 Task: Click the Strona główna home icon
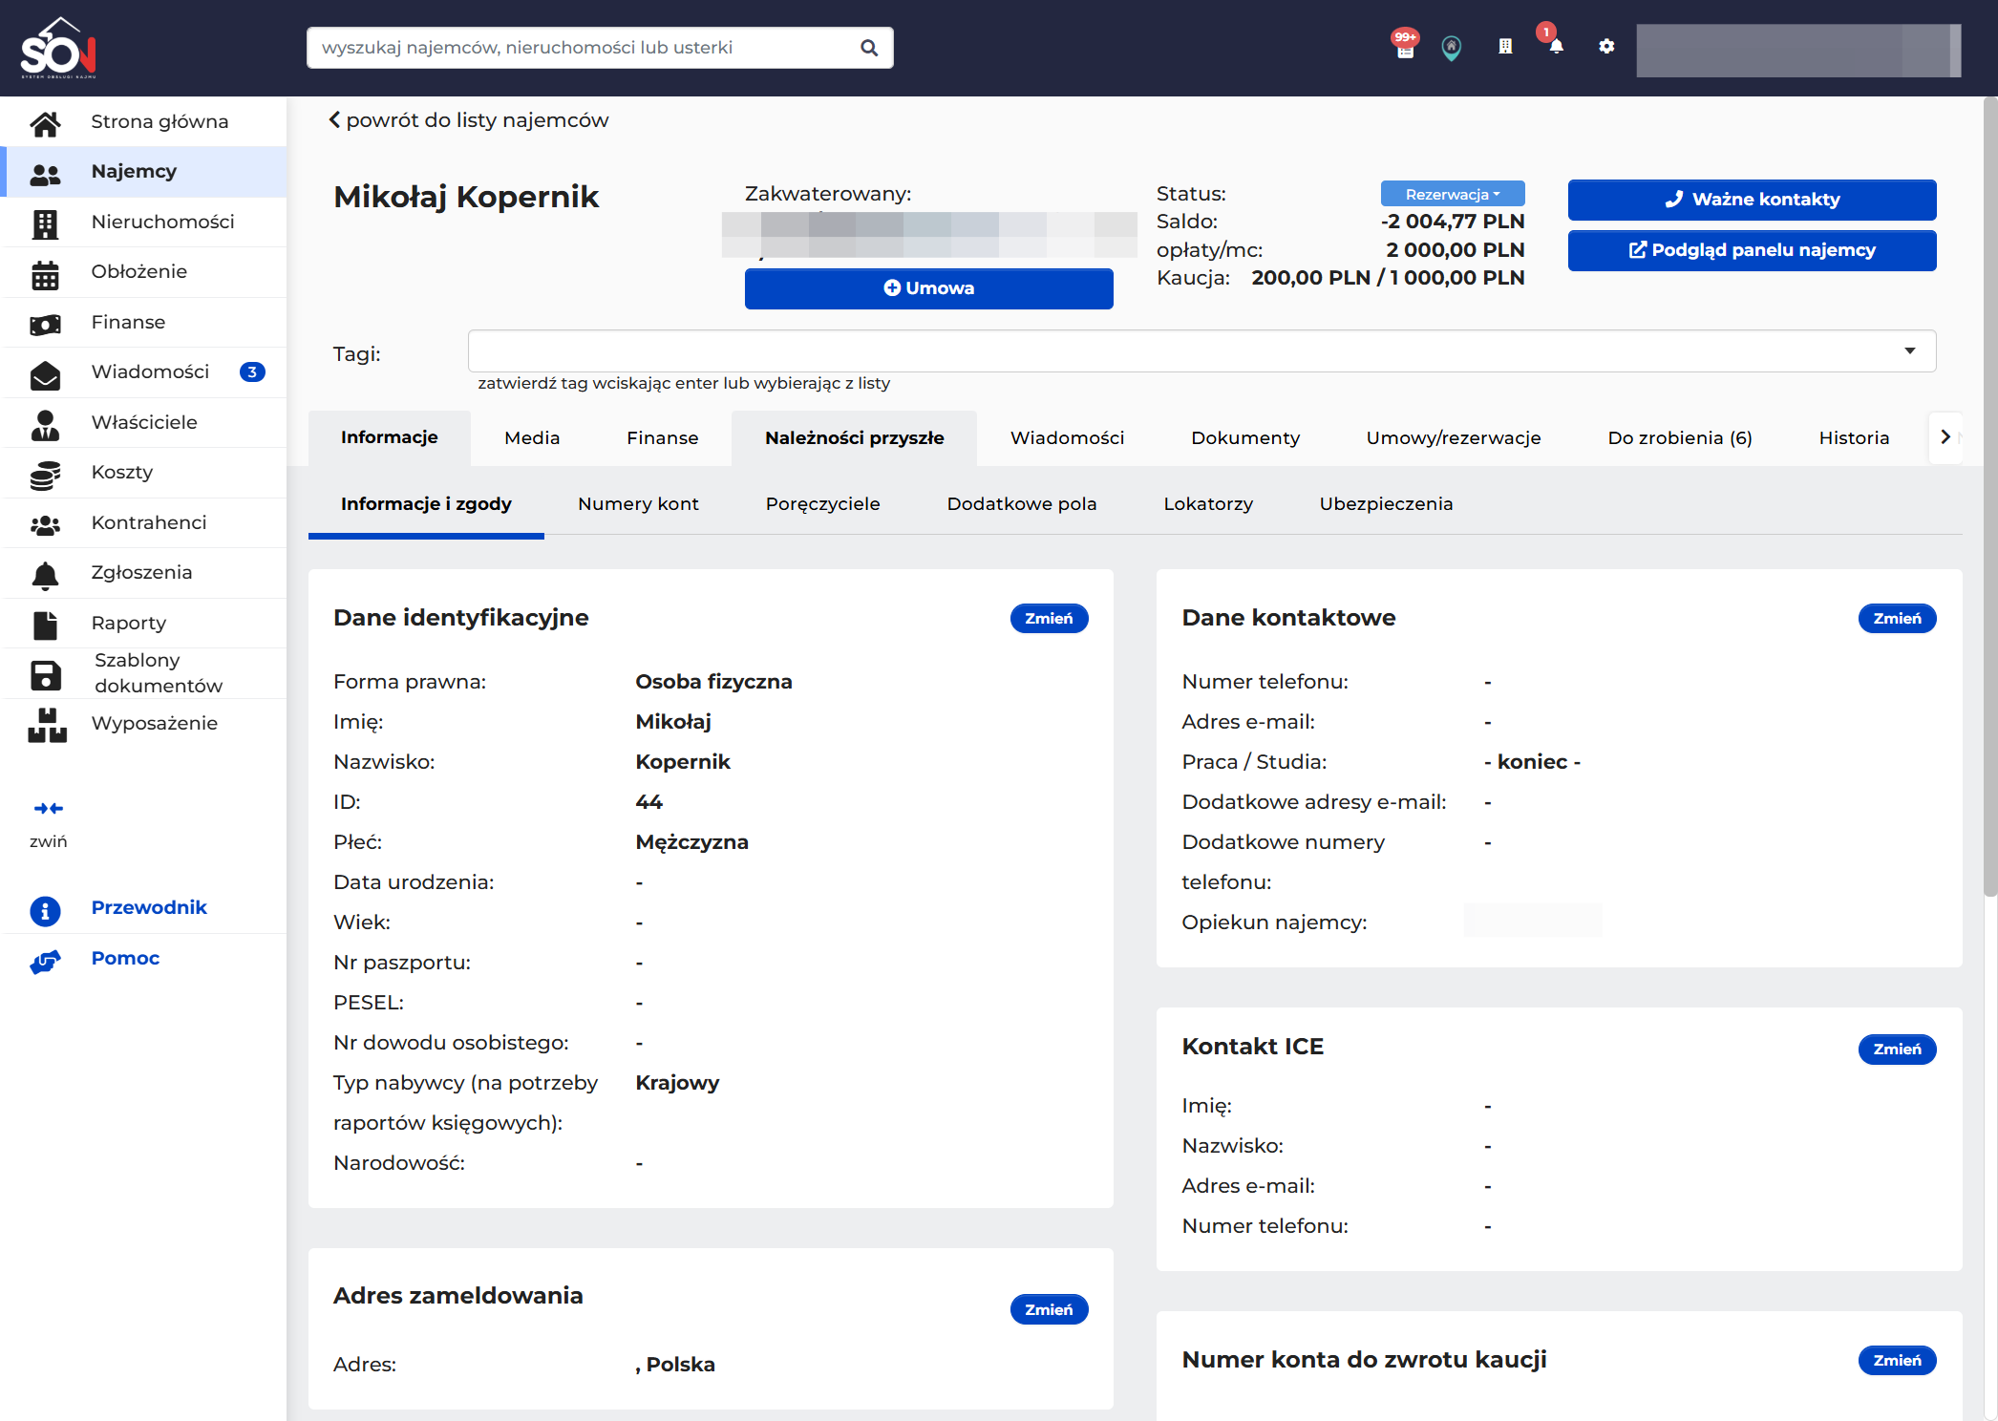pos(45,122)
